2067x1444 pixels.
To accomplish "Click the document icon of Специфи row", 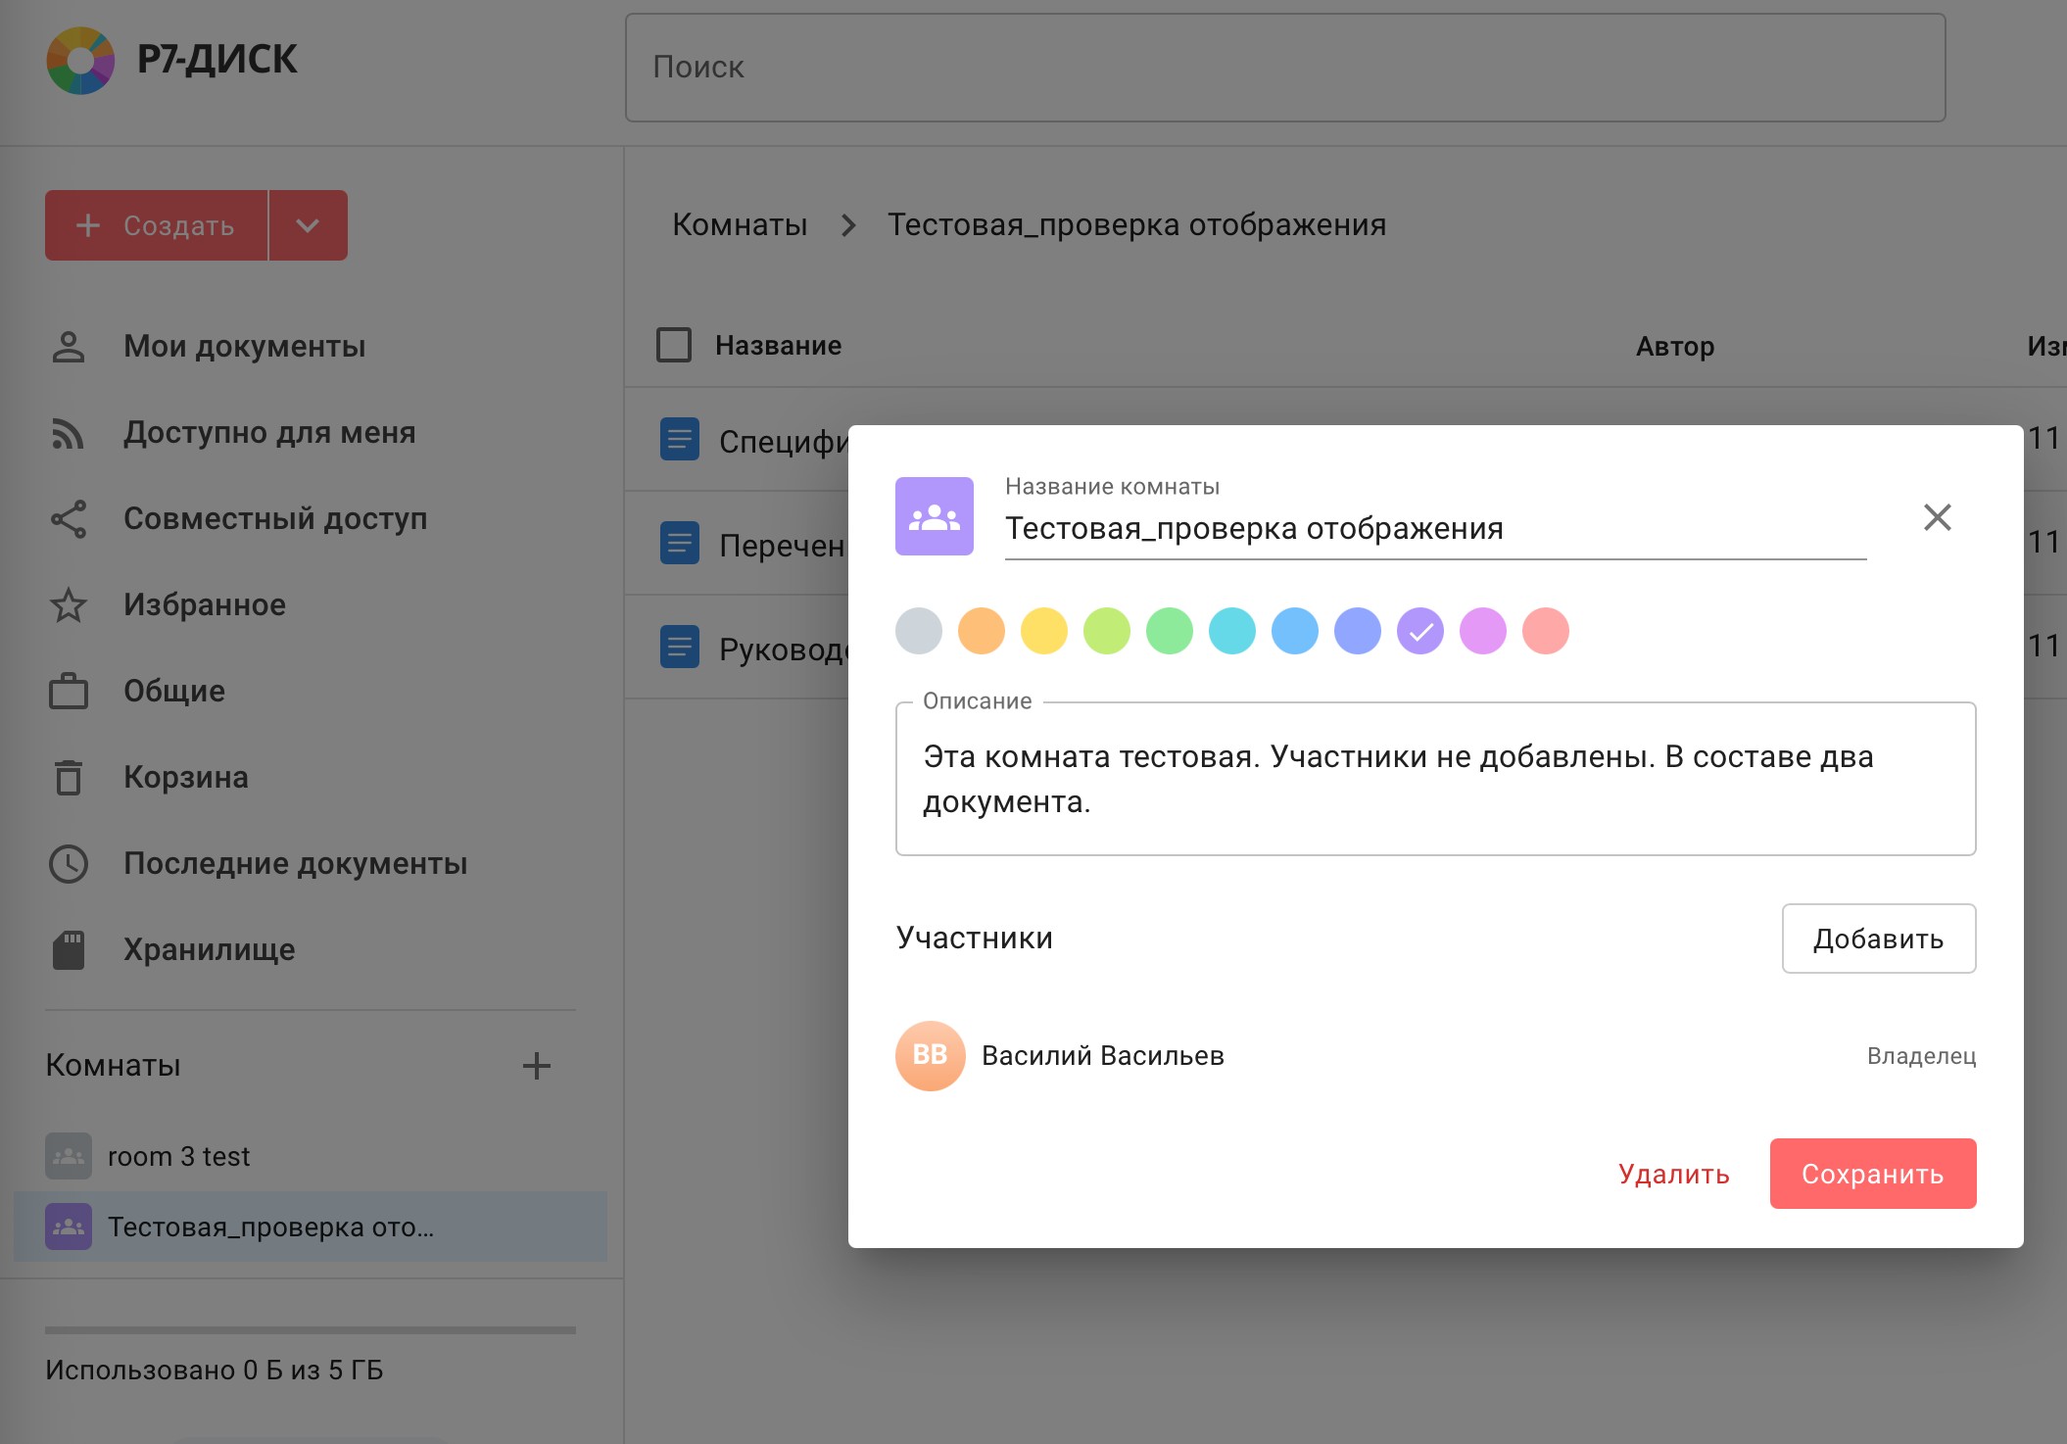I will click(680, 439).
